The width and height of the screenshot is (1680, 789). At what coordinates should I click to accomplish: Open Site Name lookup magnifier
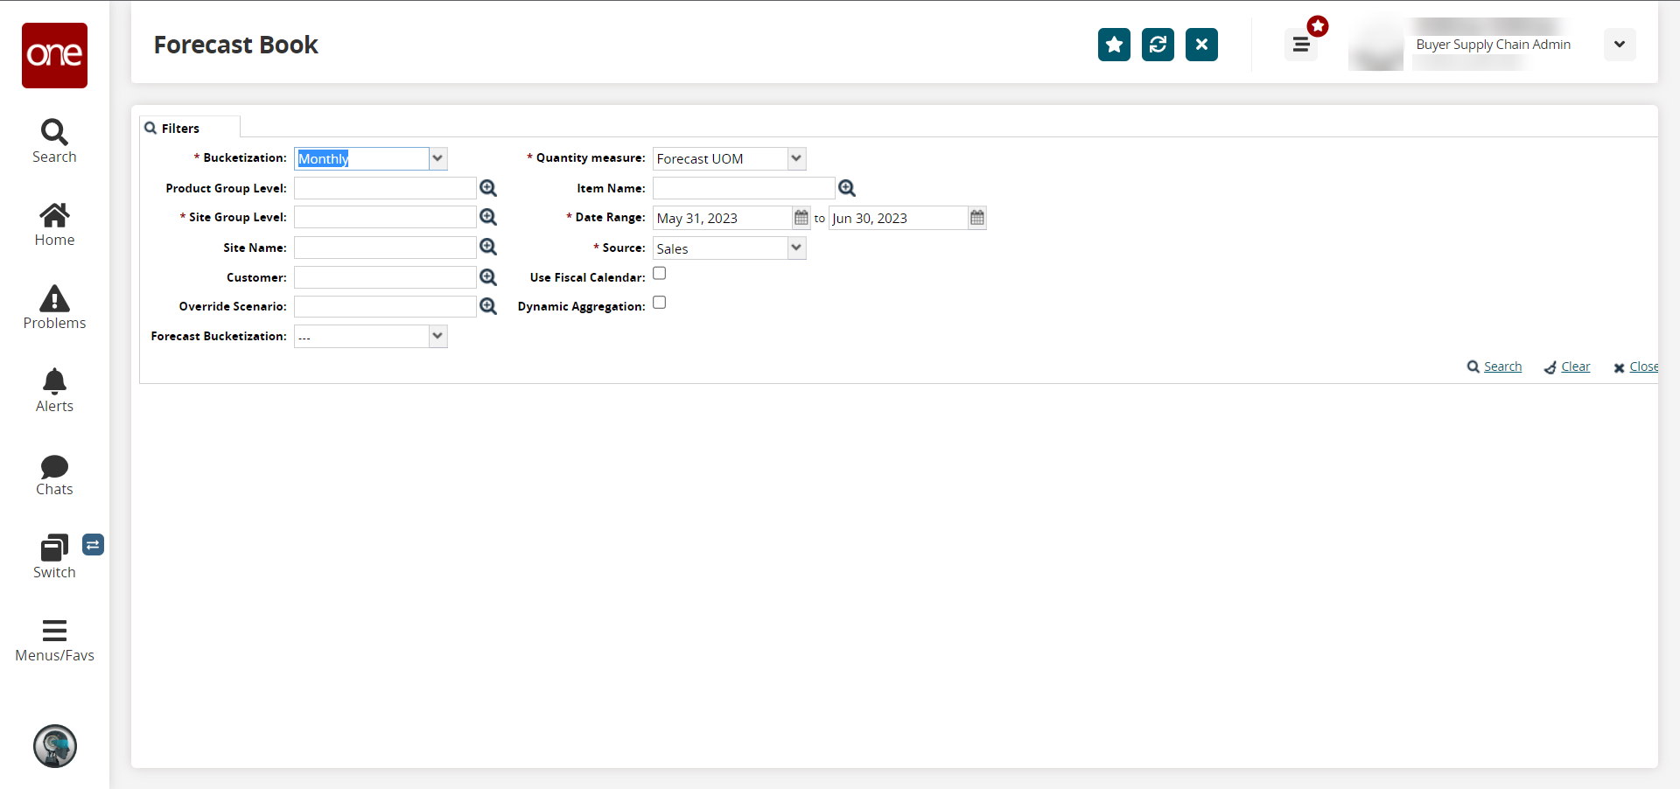(488, 248)
